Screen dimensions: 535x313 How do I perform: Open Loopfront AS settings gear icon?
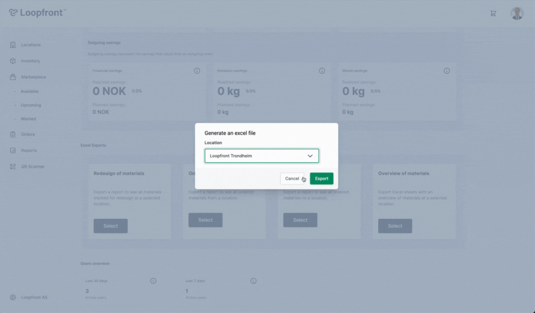(13, 297)
